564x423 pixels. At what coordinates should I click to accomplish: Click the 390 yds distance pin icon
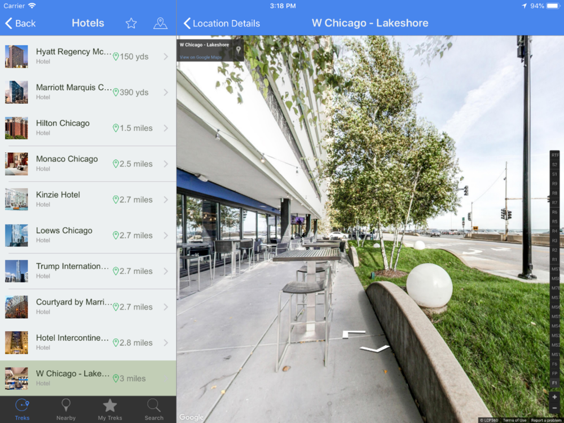click(x=116, y=92)
